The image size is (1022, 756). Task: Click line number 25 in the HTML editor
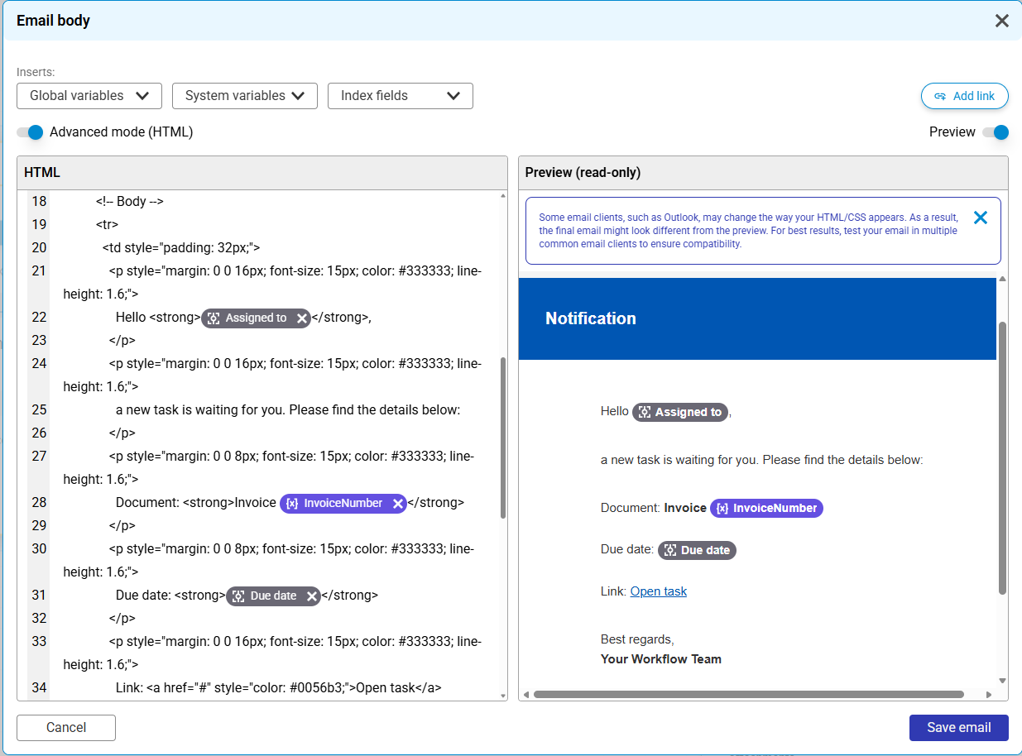[39, 409]
